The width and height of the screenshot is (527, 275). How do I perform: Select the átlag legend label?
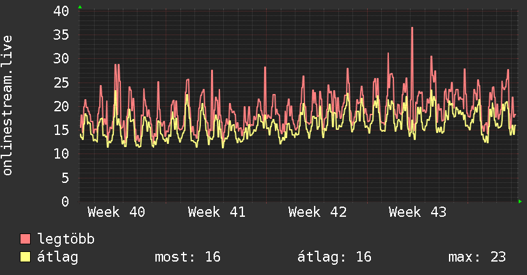58,257
